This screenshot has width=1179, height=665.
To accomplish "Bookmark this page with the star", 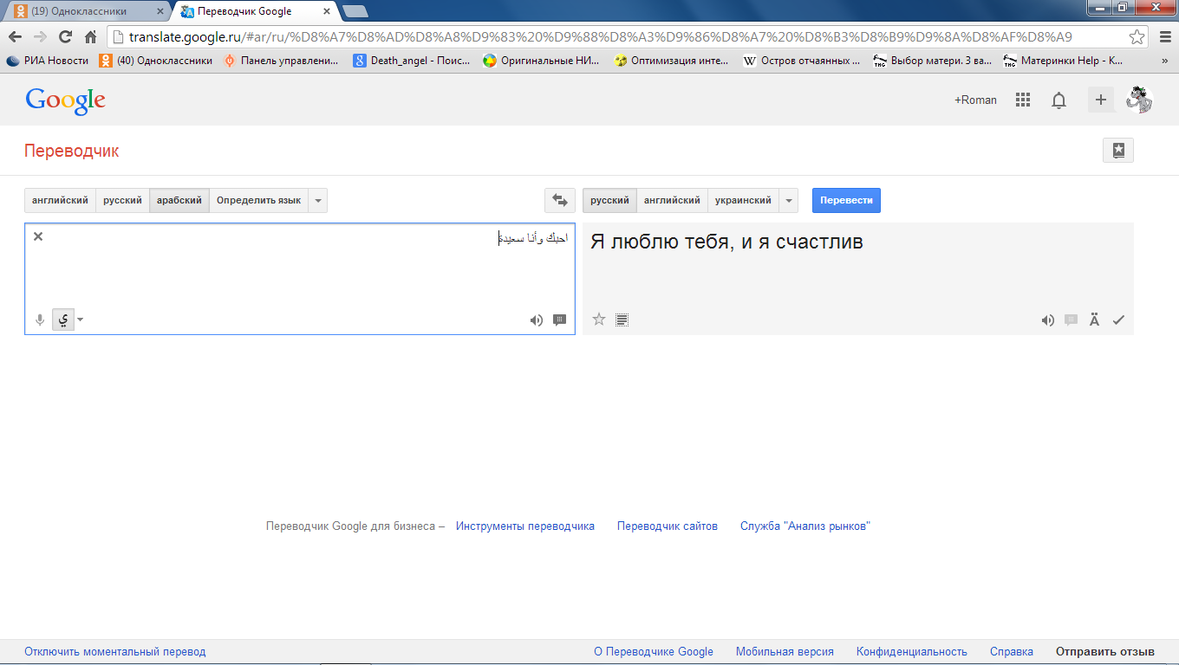I will (x=1137, y=37).
